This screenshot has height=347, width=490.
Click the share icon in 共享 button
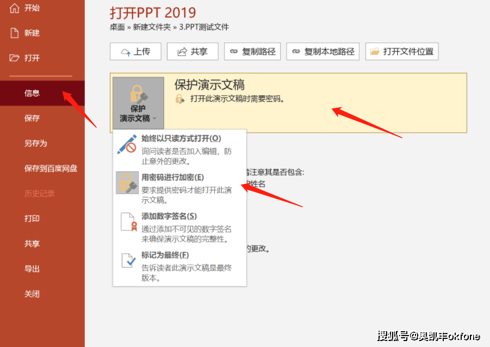(x=182, y=52)
